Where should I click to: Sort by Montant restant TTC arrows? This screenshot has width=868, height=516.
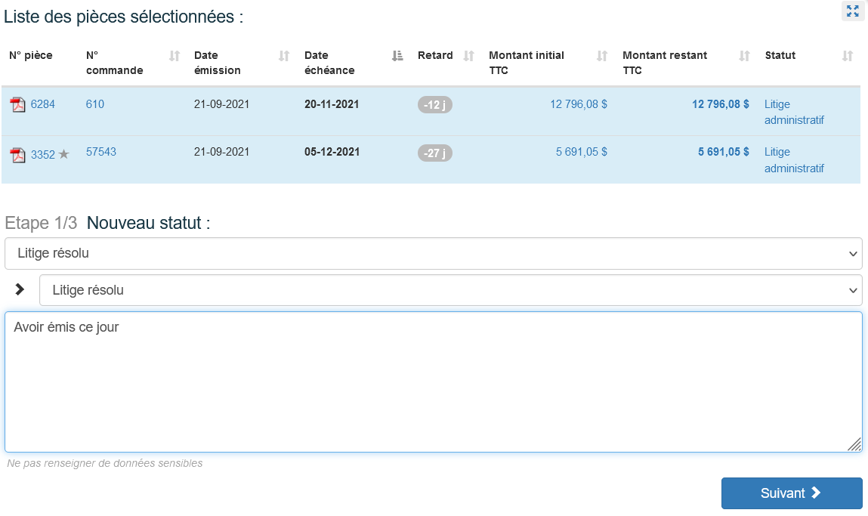(745, 55)
